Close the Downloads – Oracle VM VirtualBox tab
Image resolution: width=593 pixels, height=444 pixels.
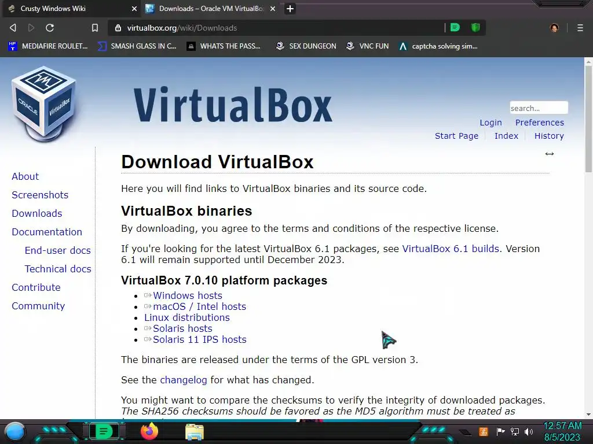273,9
